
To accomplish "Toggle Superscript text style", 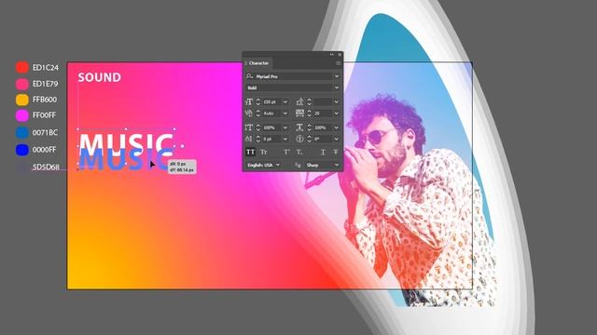I will click(286, 152).
